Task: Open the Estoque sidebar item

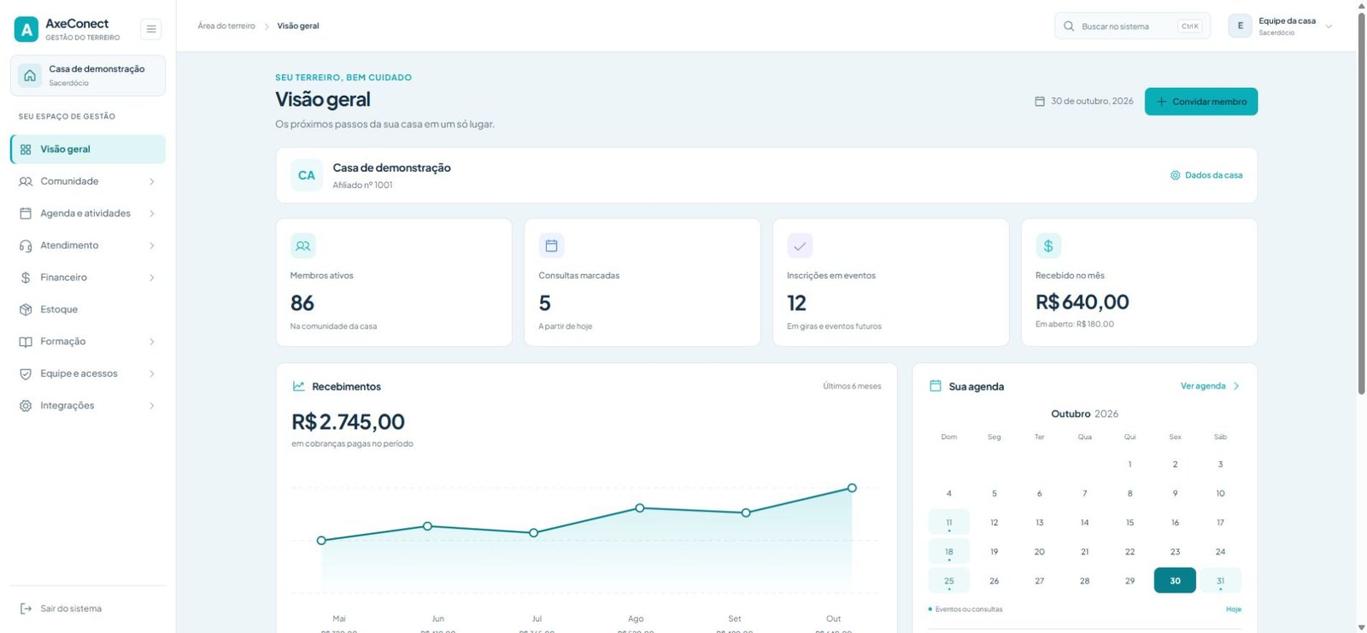Action: [88, 309]
